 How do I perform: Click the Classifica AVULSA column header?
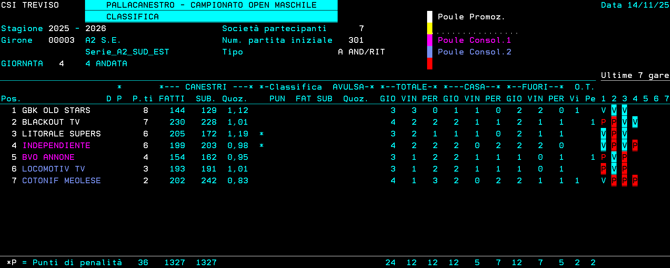pyautogui.click(x=317, y=87)
